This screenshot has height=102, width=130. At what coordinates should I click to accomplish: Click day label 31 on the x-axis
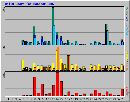click(122, 99)
